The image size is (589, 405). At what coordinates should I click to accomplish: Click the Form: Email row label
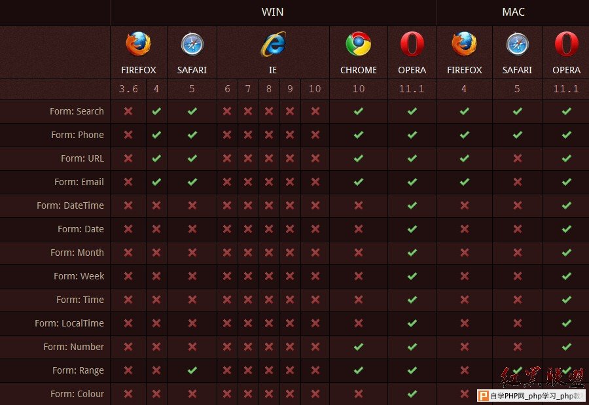(79, 182)
